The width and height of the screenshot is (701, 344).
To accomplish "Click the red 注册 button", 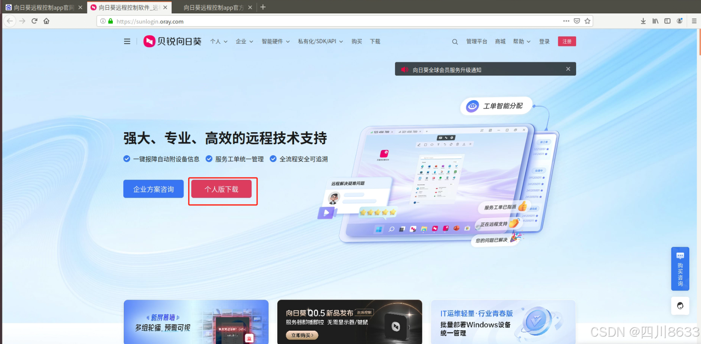I will tap(567, 41).
